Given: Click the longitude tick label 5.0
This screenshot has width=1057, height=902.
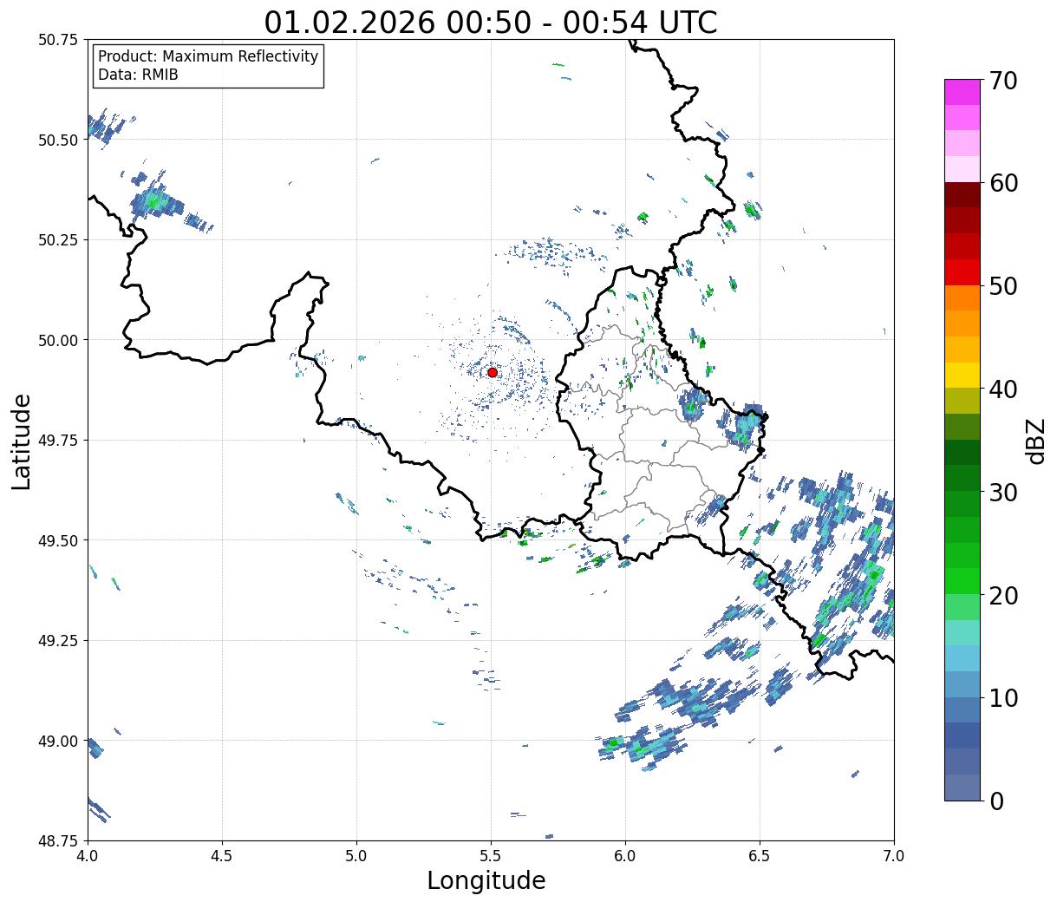Looking at the screenshot, I should tap(356, 855).
